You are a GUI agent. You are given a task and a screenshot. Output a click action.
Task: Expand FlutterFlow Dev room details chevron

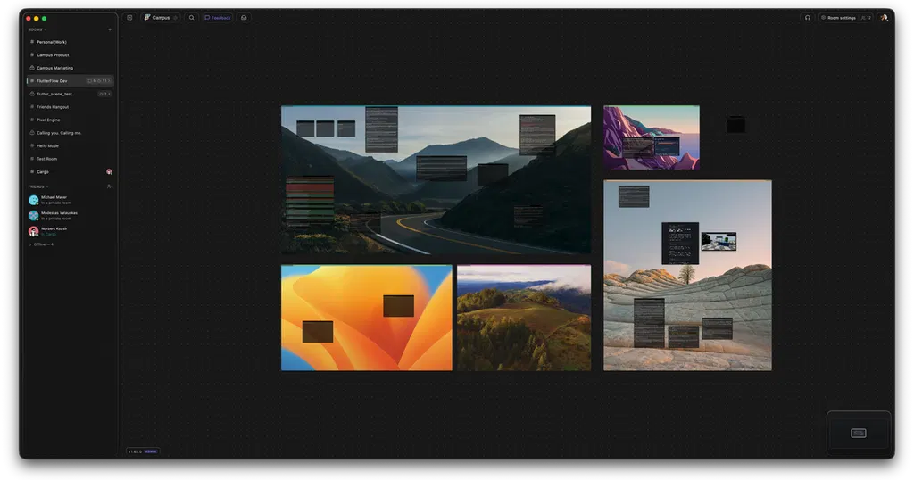[x=108, y=81]
